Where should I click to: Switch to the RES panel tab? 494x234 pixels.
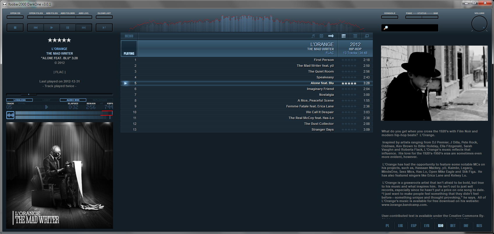pos(479,226)
